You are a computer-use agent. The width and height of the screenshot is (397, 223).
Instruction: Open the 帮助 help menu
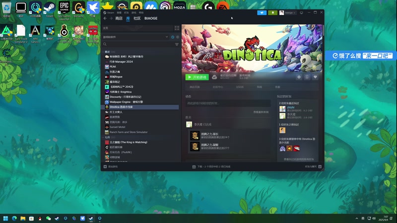point(141,13)
